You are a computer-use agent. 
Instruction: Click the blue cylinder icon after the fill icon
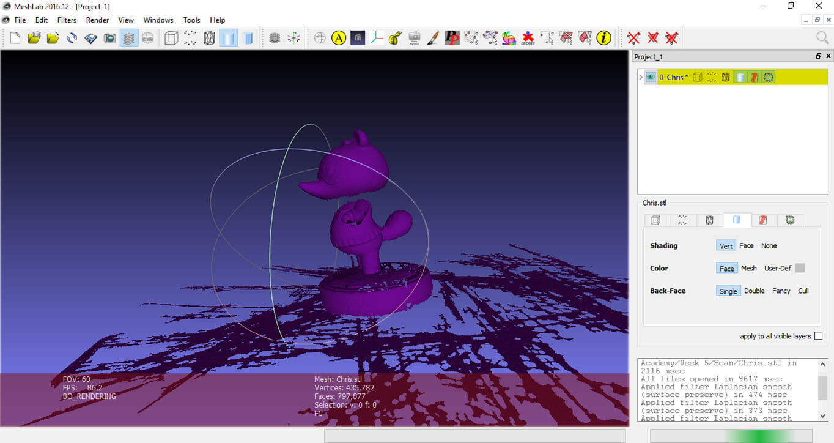[x=248, y=38]
